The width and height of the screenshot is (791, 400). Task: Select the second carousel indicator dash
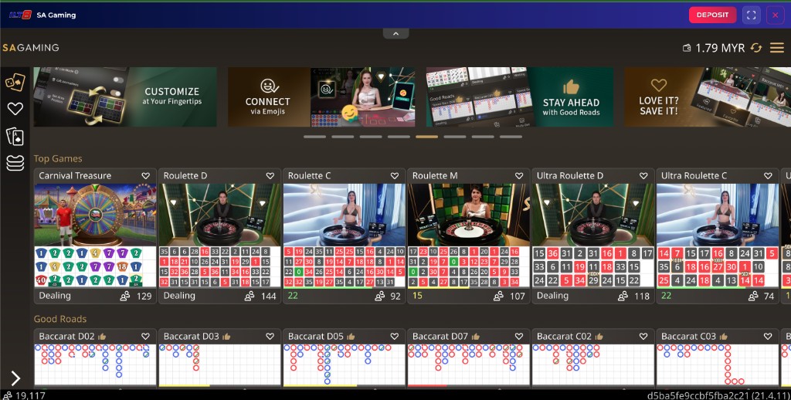click(342, 137)
